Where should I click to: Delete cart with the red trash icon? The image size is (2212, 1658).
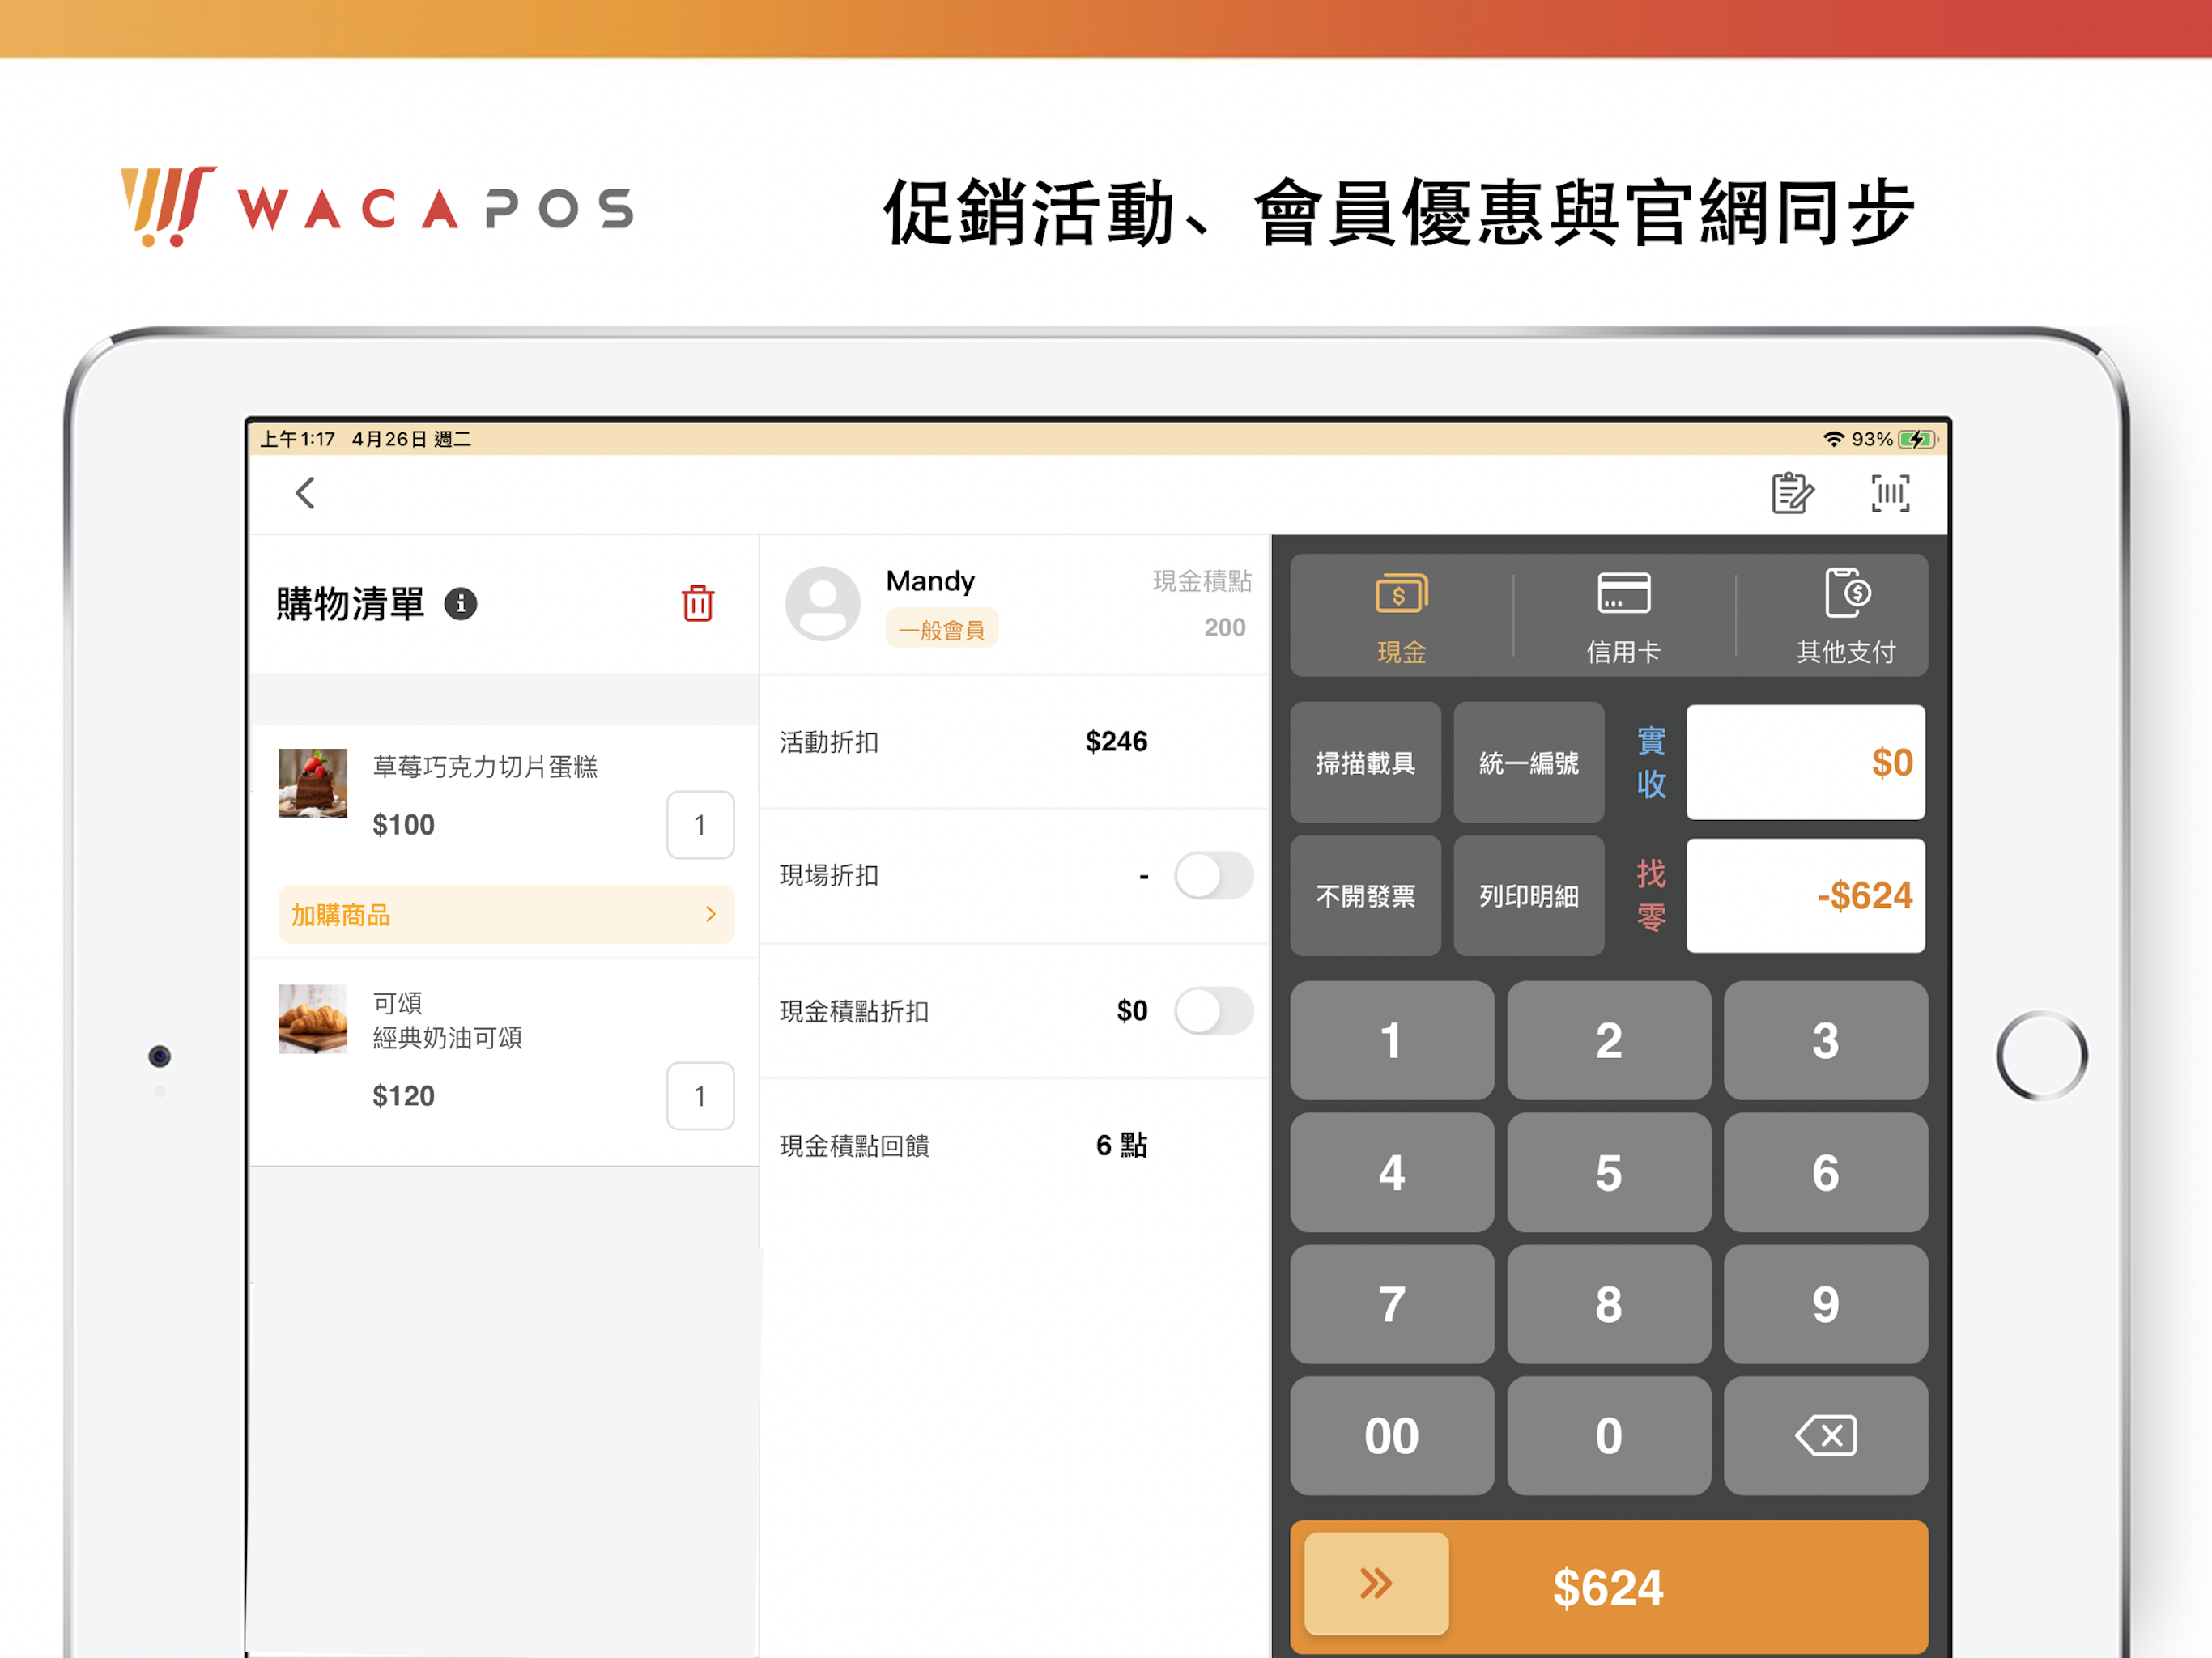(697, 603)
